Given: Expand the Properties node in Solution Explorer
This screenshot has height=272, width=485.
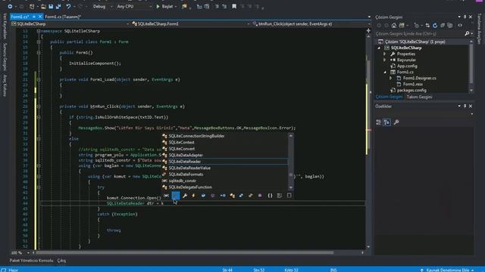Looking at the screenshot, I should click(384, 54).
